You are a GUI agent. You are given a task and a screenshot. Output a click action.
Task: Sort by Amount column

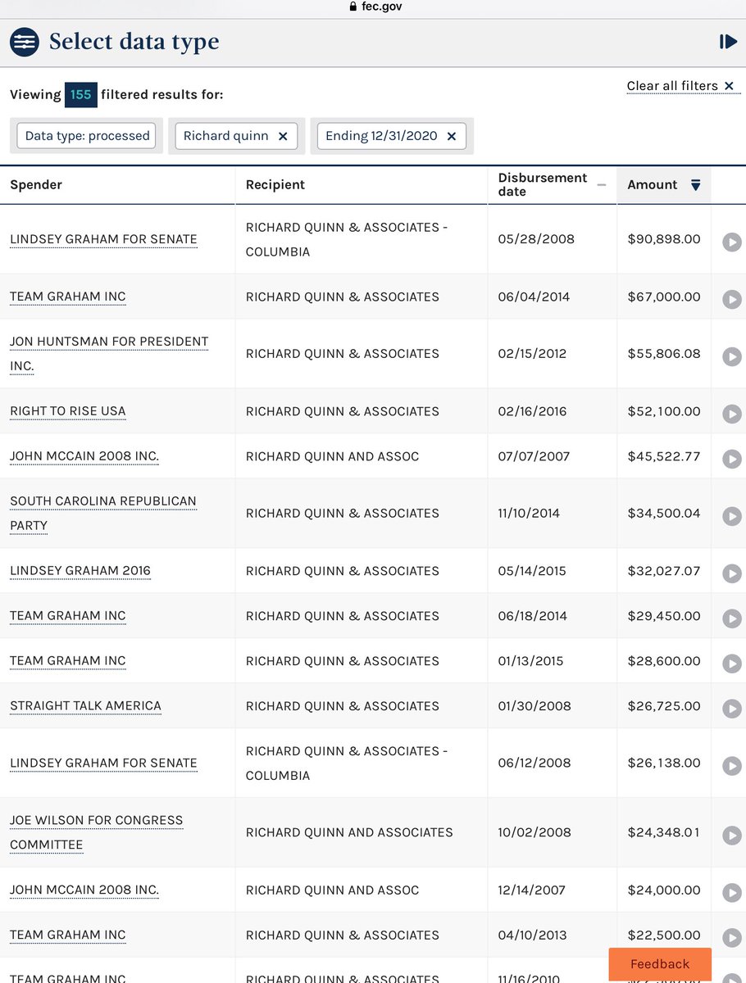[664, 185]
